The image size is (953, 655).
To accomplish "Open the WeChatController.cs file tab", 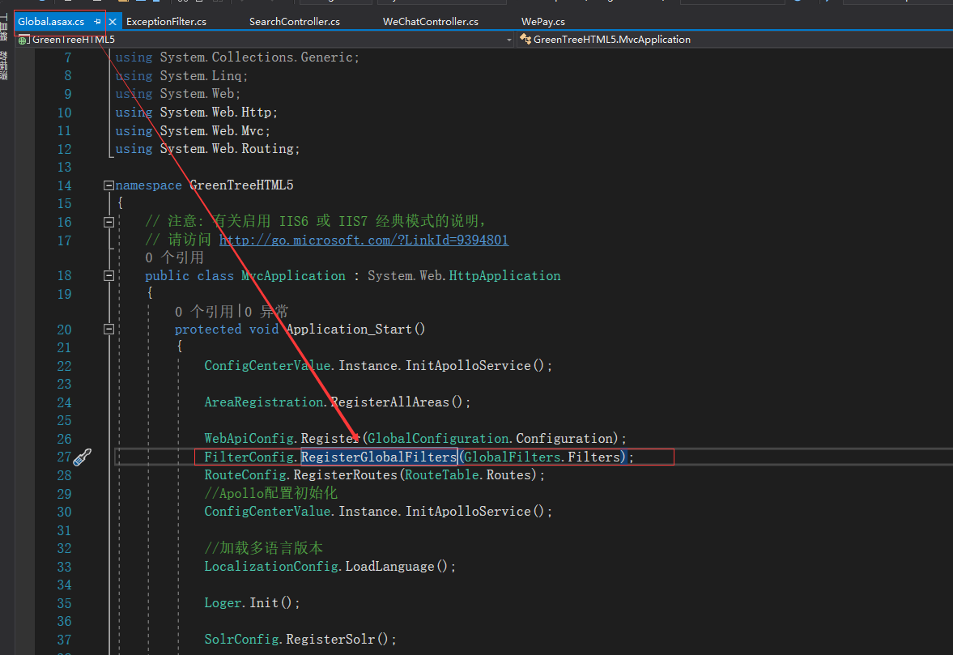I will point(430,22).
